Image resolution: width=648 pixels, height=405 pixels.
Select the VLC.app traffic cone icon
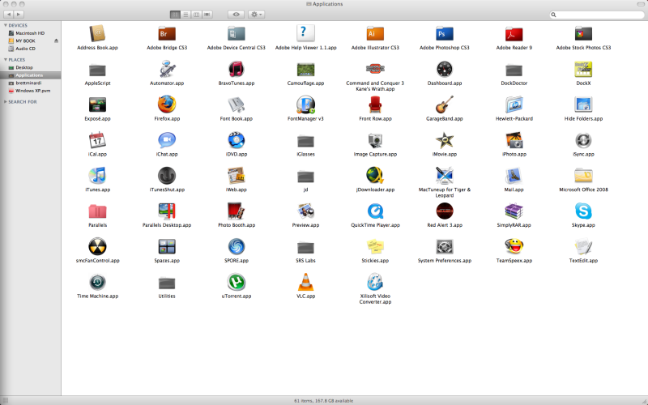306,282
